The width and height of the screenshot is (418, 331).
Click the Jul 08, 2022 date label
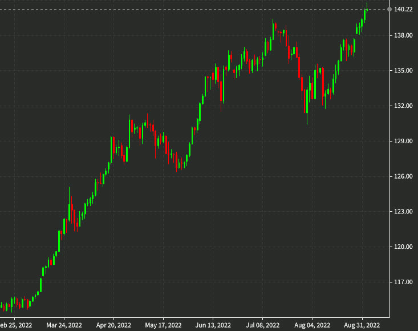[262, 325]
